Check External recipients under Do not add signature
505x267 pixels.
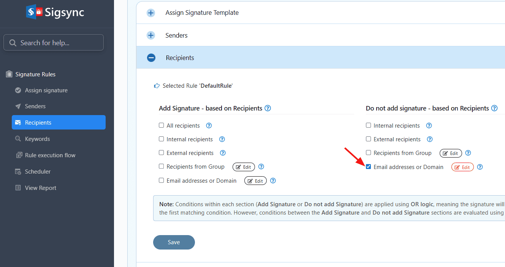[x=369, y=139]
